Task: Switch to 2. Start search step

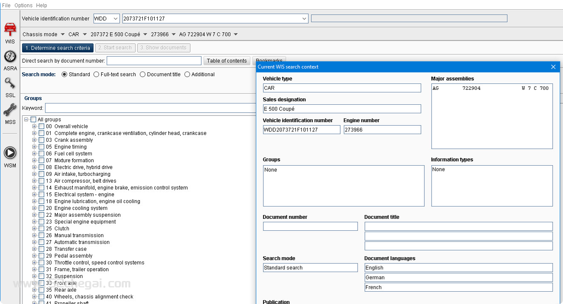Action: (x=115, y=48)
